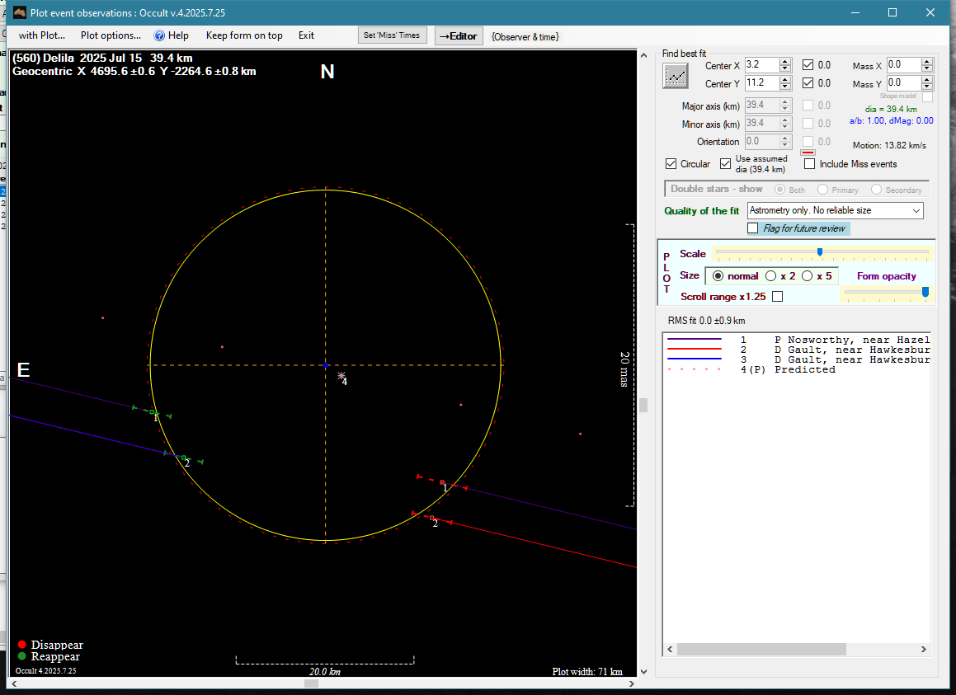The image size is (956, 695).
Task: Tick the Flag for future review checkbox
Action: click(753, 228)
